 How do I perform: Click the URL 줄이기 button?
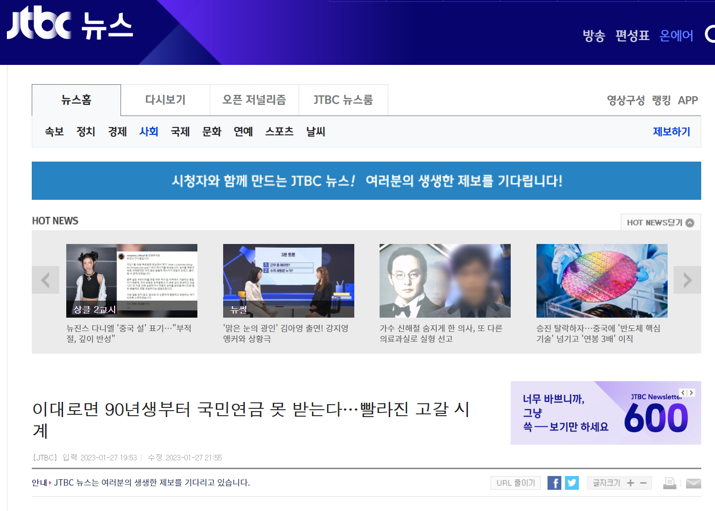point(515,483)
